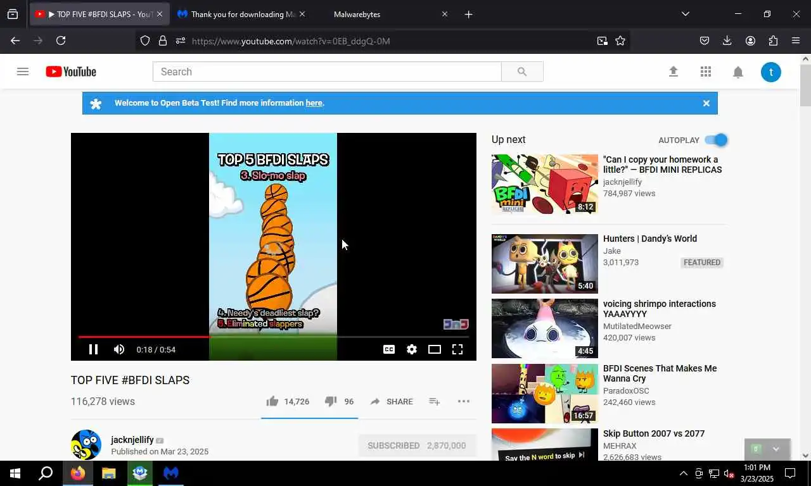
Task: Open more actions three-dot menu
Action: pyautogui.click(x=464, y=401)
